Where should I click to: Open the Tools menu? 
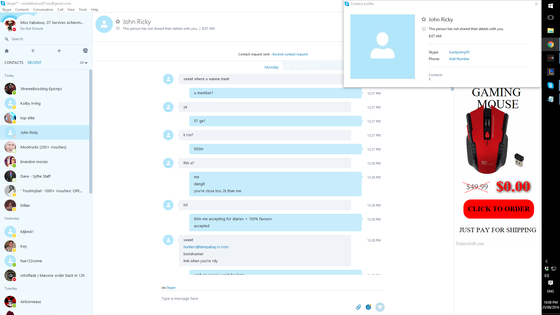(83, 10)
